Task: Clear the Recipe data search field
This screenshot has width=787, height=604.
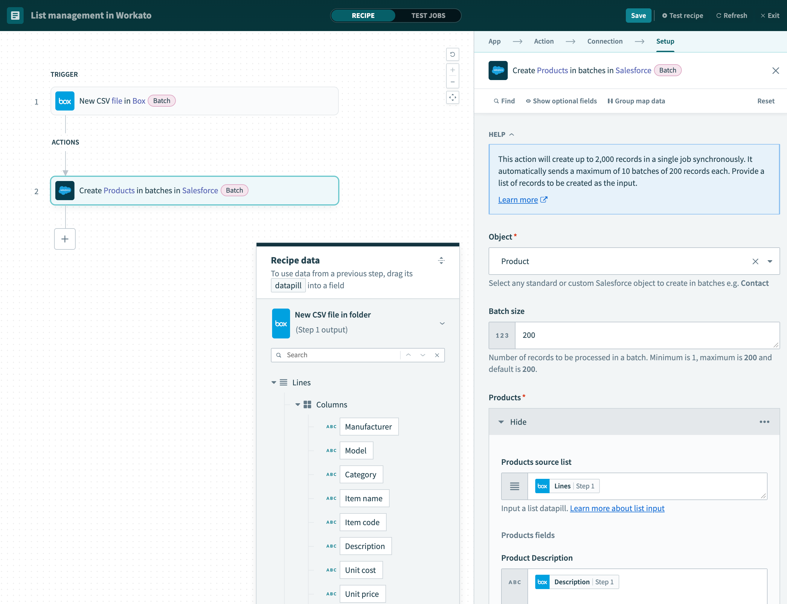Action: tap(437, 355)
